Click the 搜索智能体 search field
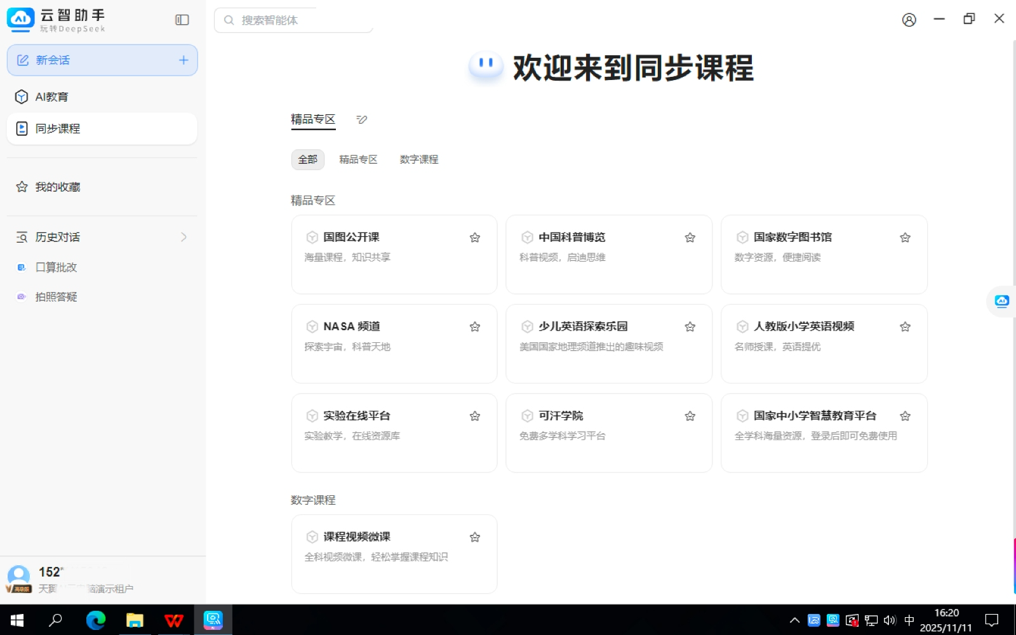Screen dimensions: 1016x635 click(298, 20)
